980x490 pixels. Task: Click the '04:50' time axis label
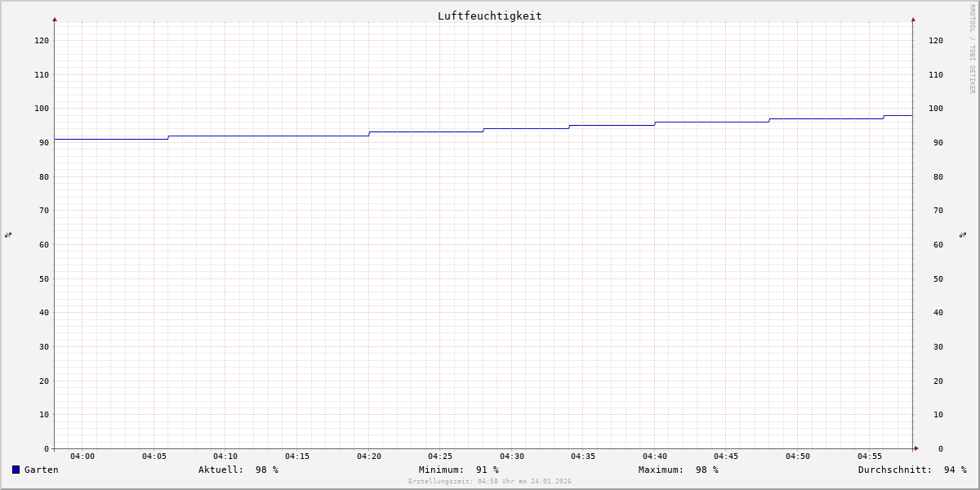pos(798,456)
